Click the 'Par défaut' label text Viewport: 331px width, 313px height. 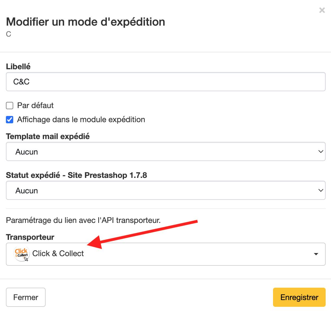click(35, 105)
